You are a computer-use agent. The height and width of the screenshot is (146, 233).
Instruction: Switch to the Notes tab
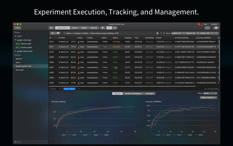[x=84, y=28]
